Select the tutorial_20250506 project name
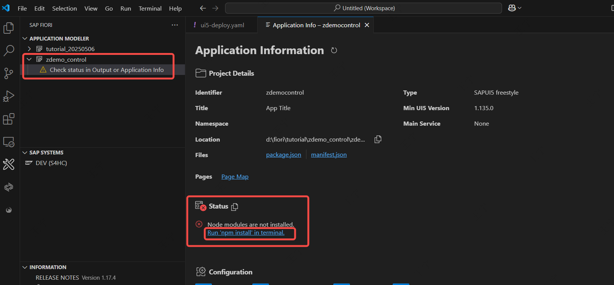The image size is (614, 285). pyautogui.click(x=70, y=49)
